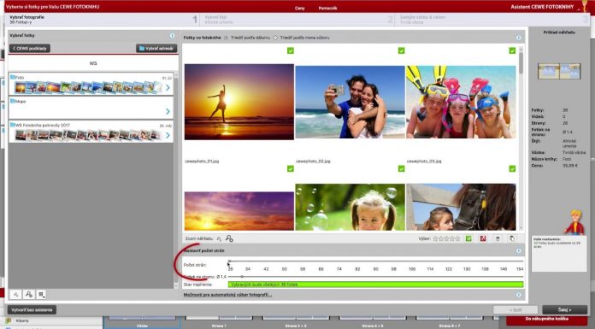Click the Mapa folder icon
595x329 pixels.
(13, 101)
